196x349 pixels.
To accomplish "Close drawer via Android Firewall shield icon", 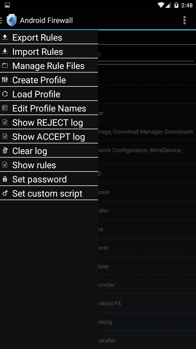I will click(11, 20).
